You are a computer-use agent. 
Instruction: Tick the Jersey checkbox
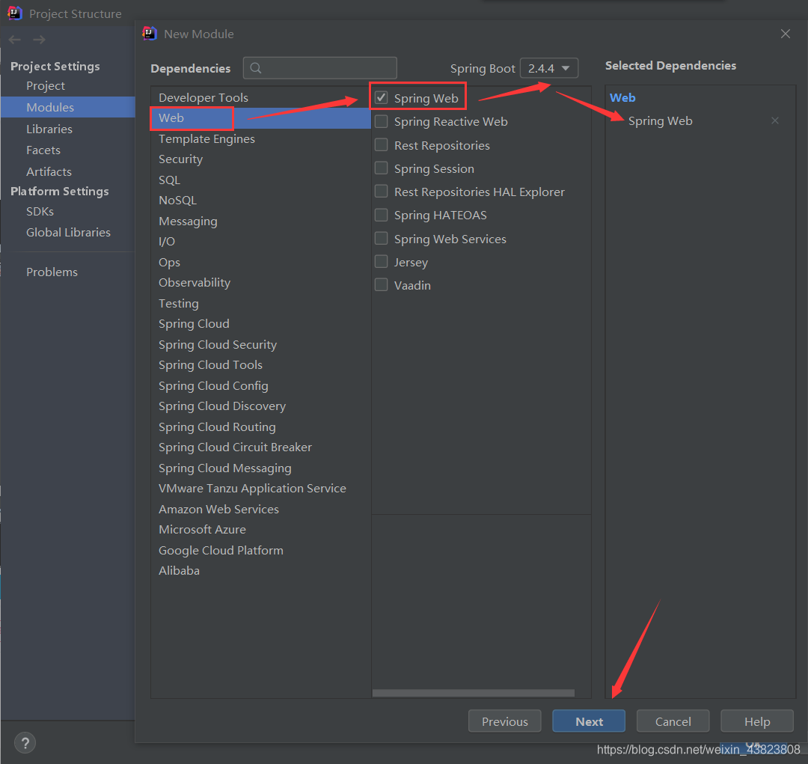click(x=382, y=261)
